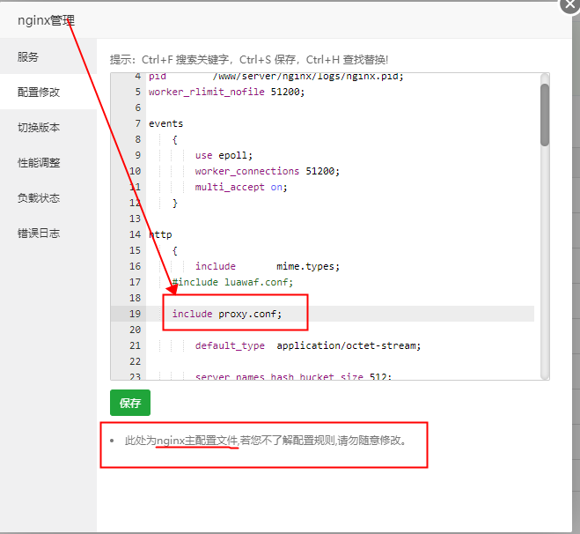The height and width of the screenshot is (534, 580).
Task: Switch to 切换版本 tab
Action: click(48, 128)
